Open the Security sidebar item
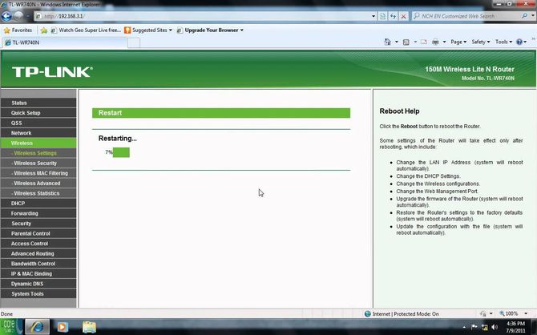Viewport: 537px width, 335px height. [38, 224]
